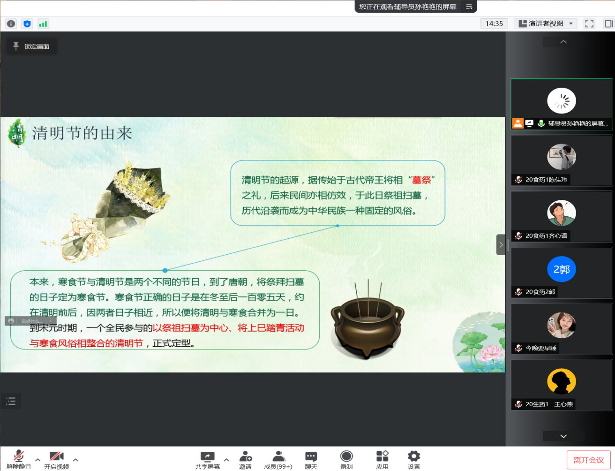Open the Settings gear
Viewport: 615px width, 471px height.
click(x=413, y=459)
